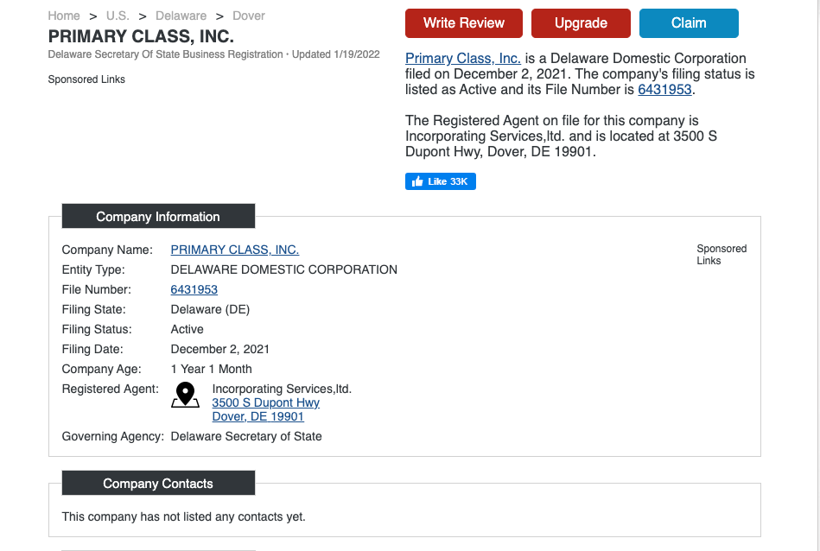
Task: Click file number 6431953 in the summary paragraph
Action: pyautogui.click(x=664, y=90)
